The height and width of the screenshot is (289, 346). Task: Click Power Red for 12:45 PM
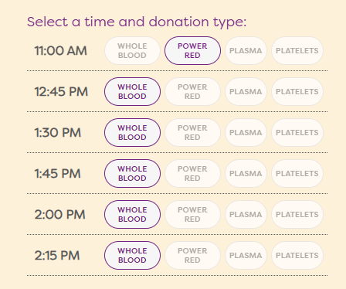pyautogui.click(x=192, y=92)
